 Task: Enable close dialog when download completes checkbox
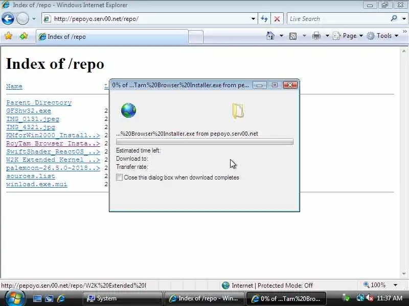click(119, 177)
